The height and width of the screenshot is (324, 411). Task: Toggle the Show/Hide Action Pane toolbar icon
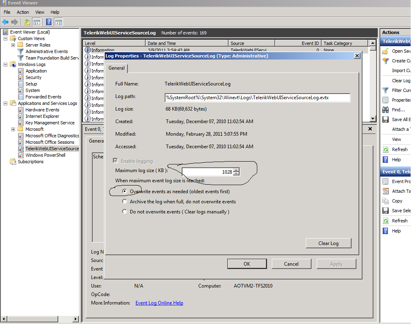tap(58, 22)
